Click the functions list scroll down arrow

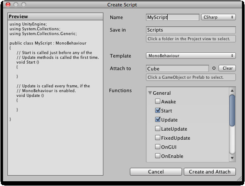click(232, 158)
